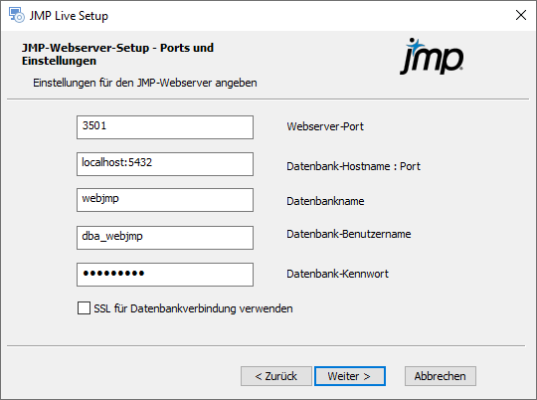Screen dimensions: 537x400
Task: Click the Datenbank-Benutzername field dba_webjmp
Action: (x=165, y=238)
